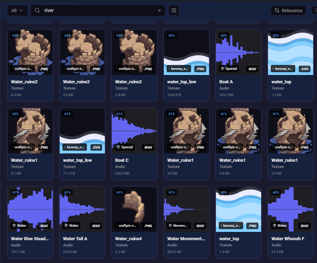
Task: Click the Water tag on Water Whoosh F
Action: click(279, 225)
